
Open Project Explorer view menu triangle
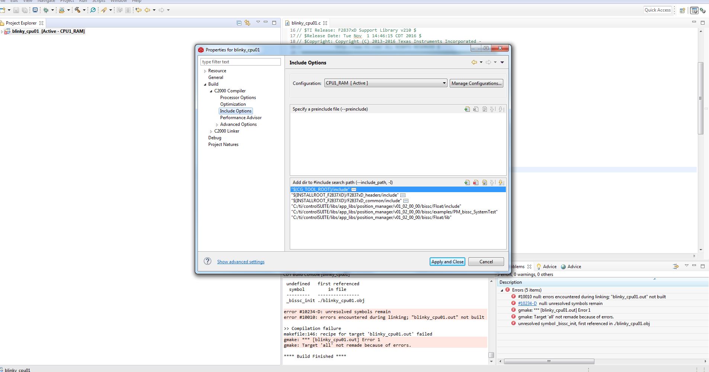pos(258,22)
